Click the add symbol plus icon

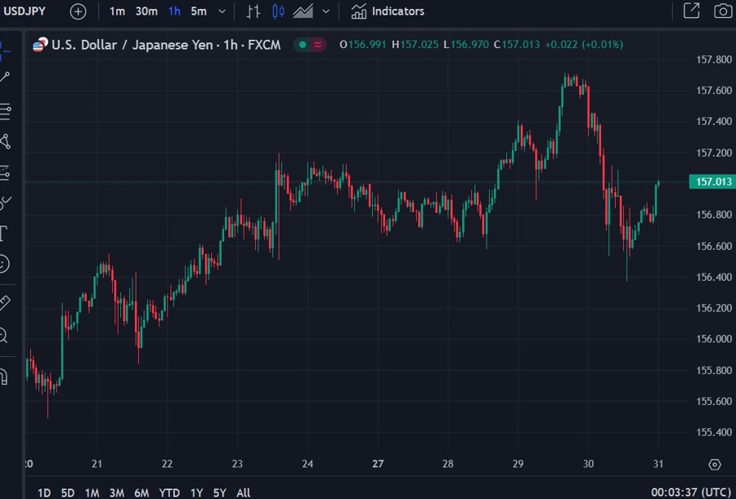pos(78,11)
